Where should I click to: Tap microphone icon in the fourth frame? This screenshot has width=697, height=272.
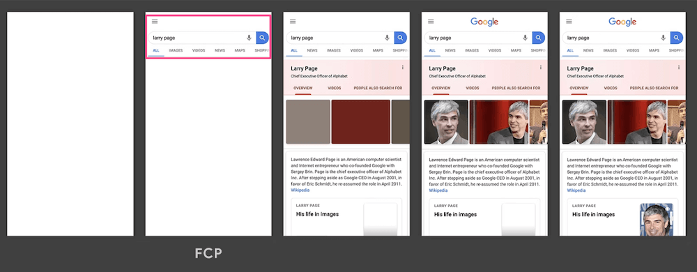click(525, 38)
